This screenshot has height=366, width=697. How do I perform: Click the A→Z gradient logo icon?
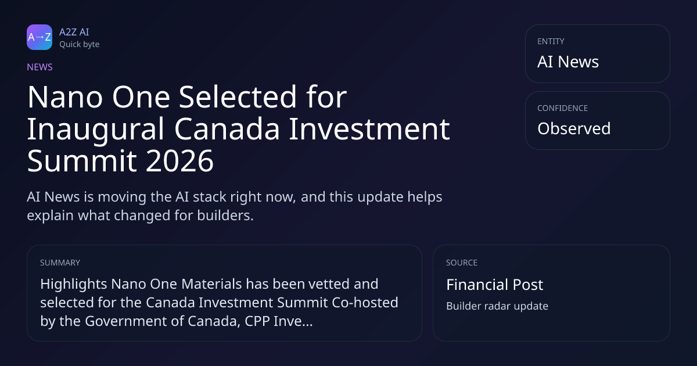coord(39,37)
